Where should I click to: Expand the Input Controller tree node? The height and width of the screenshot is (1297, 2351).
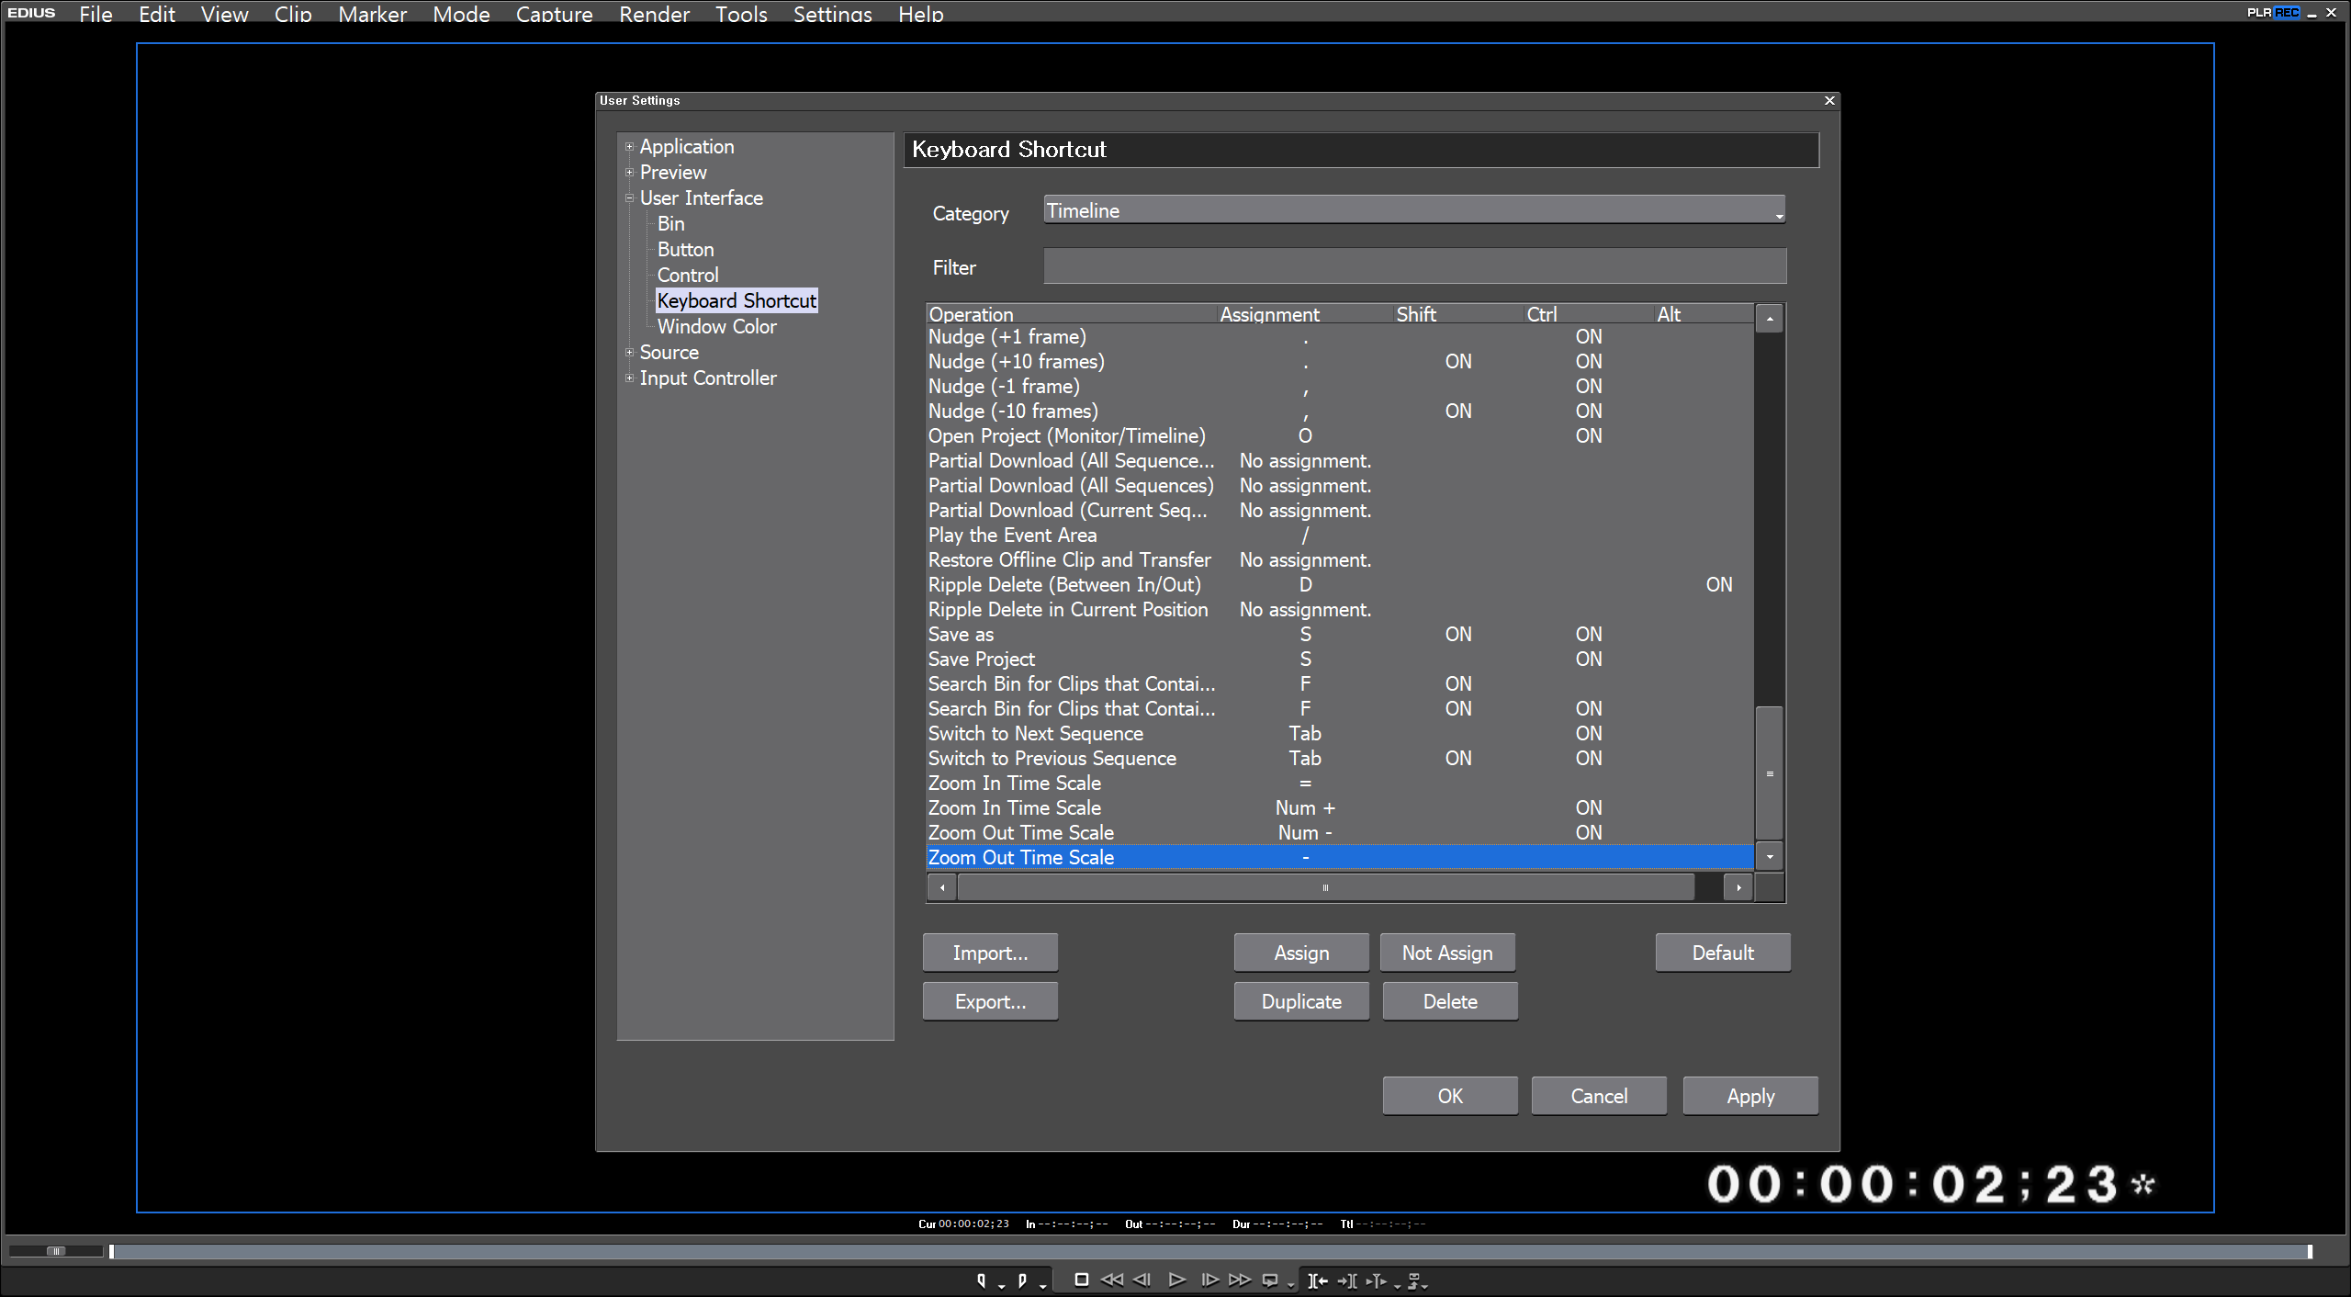pos(630,378)
